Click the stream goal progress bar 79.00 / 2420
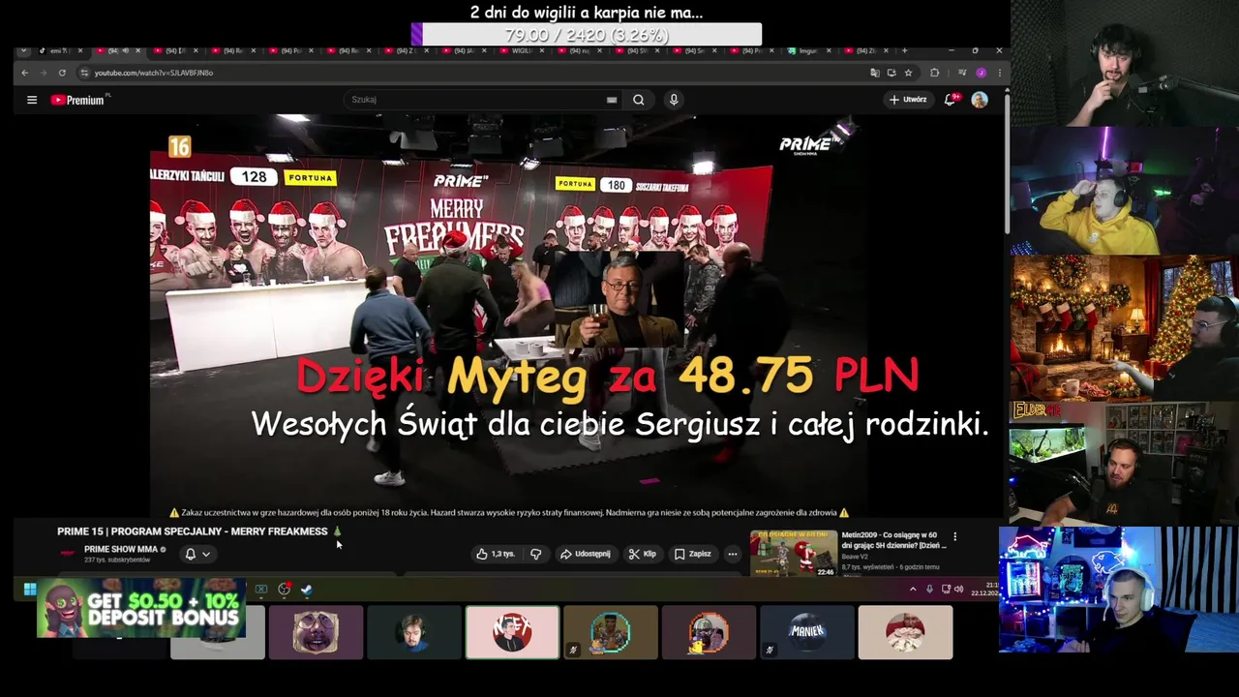 [x=587, y=35]
